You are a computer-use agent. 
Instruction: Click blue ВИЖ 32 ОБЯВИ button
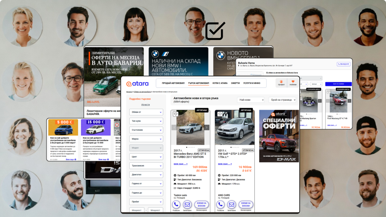tap(339, 84)
